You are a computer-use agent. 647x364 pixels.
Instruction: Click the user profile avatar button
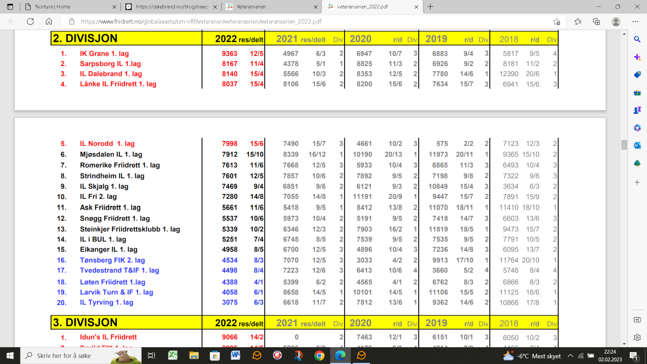pyautogui.click(x=616, y=22)
